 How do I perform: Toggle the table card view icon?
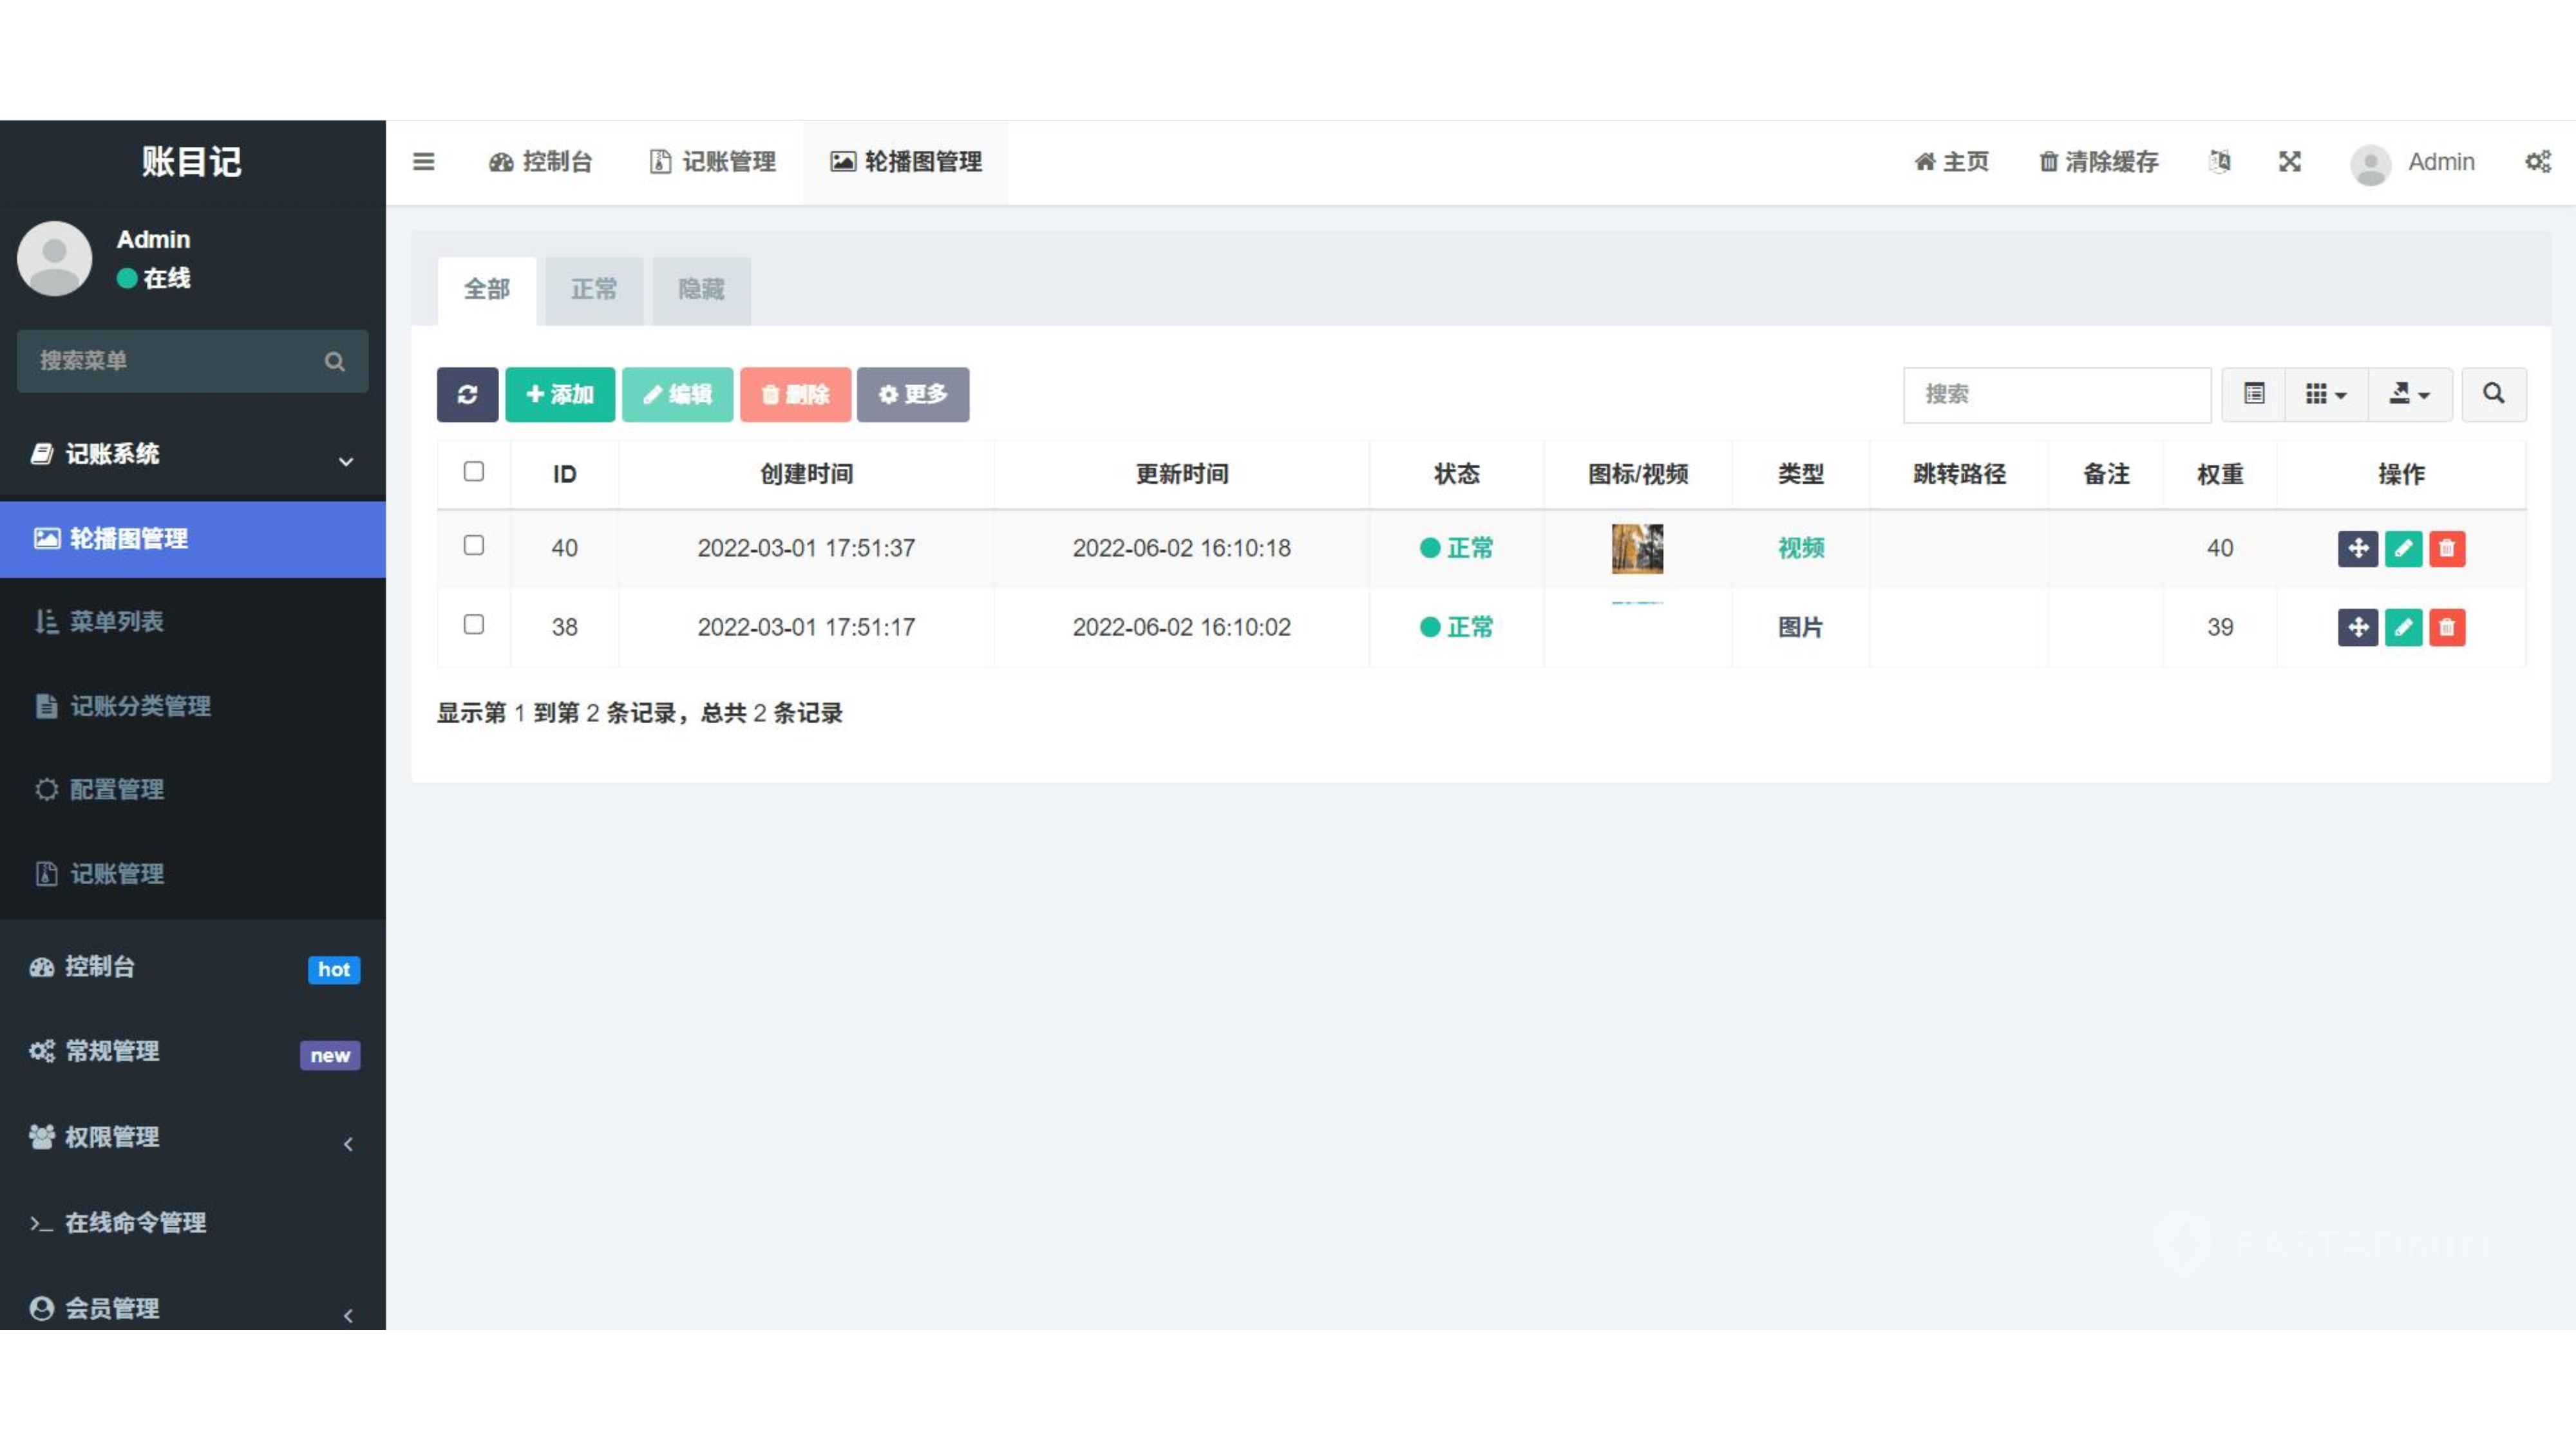tap(2254, 394)
